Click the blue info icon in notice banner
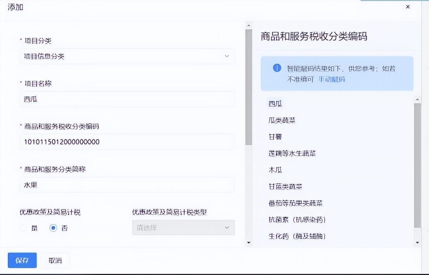 277,68
